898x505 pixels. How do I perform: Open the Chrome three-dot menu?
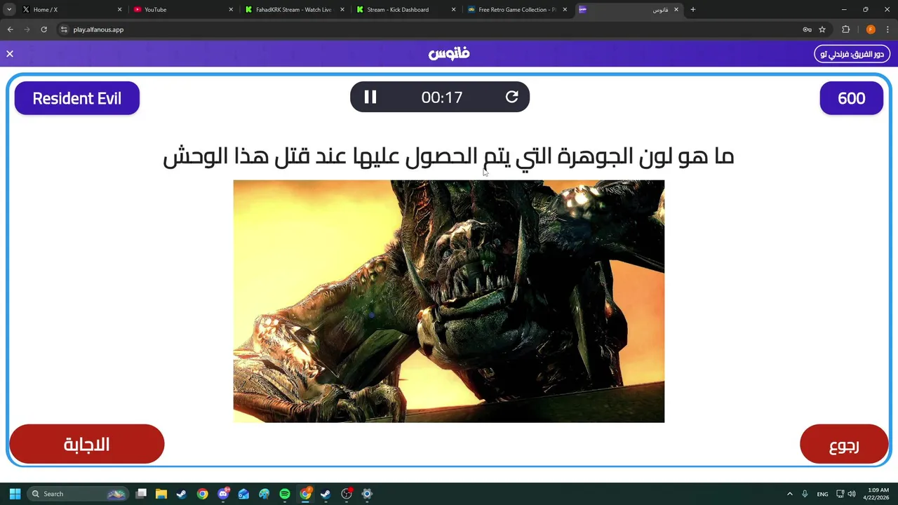tap(887, 29)
